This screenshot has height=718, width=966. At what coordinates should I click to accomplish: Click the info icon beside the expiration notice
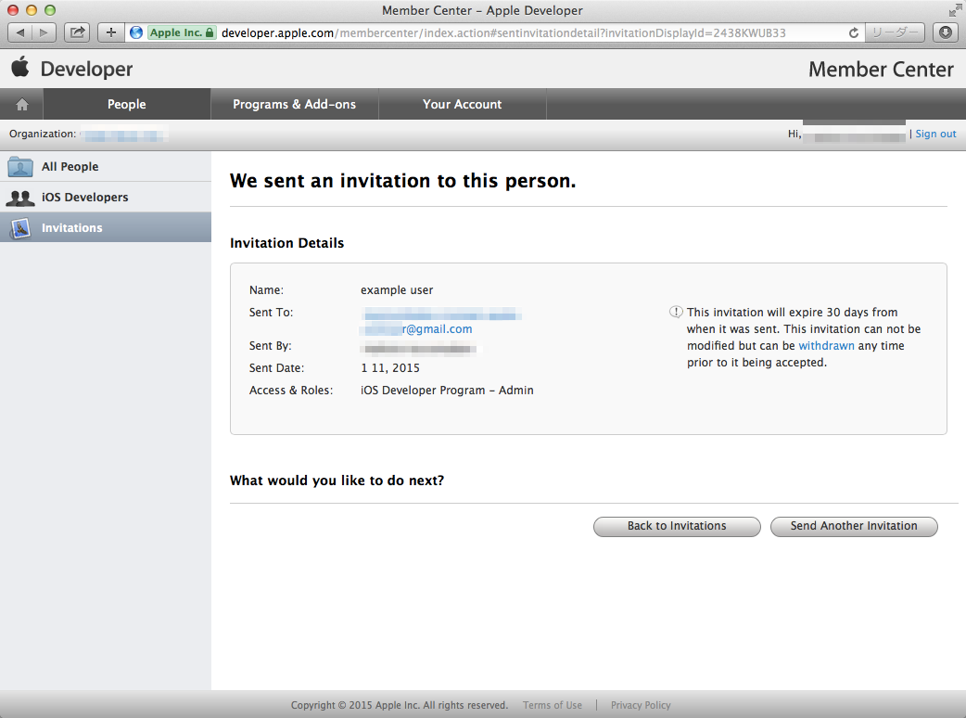(x=674, y=313)
